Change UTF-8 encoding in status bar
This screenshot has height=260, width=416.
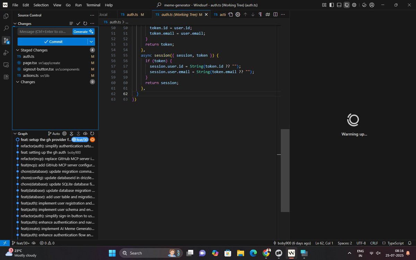click(x=361, y=243)
